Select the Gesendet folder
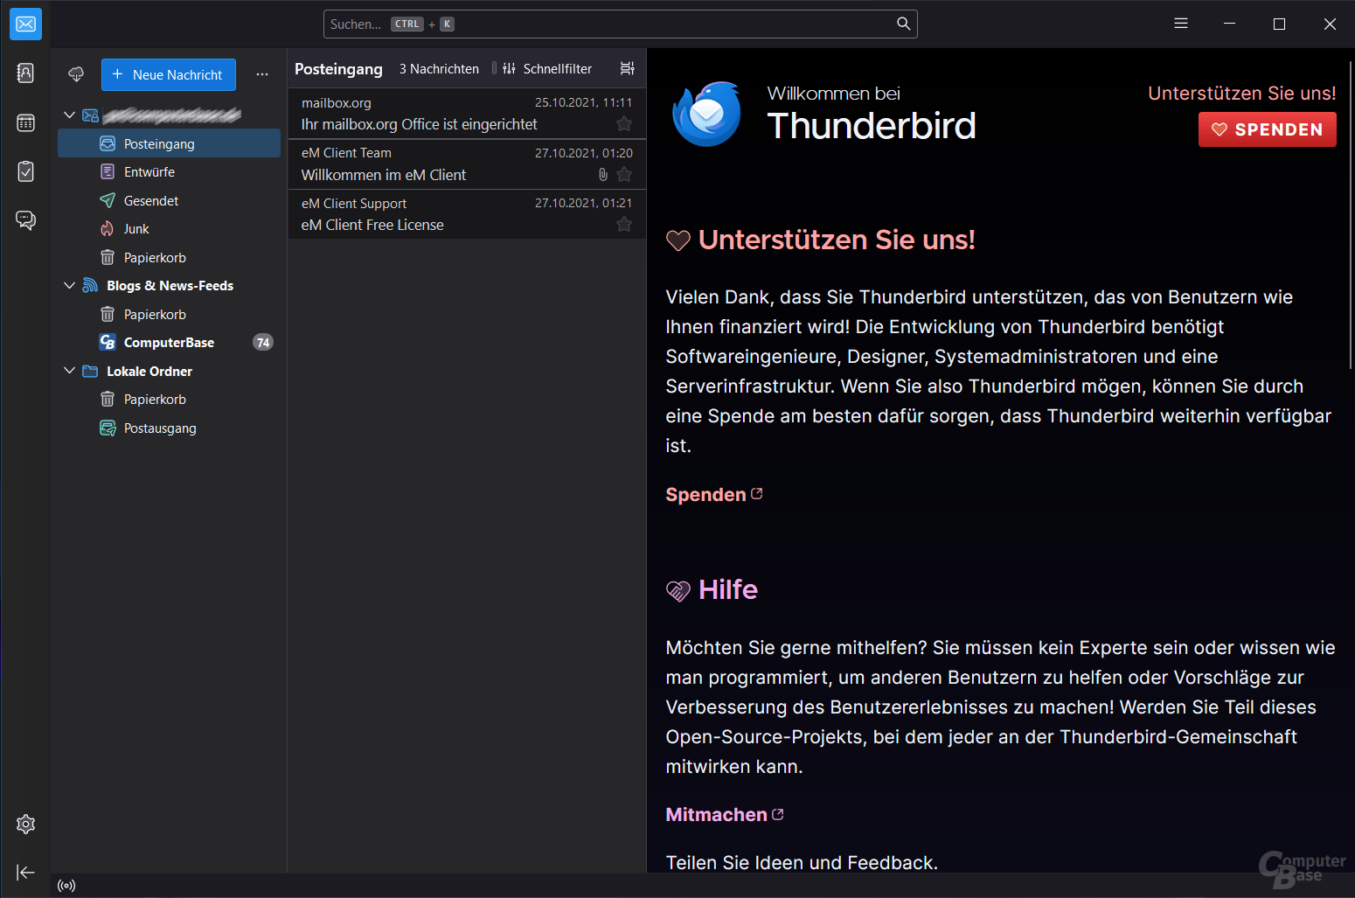The height and width of the screenshot is (898, 1355). tap(169, 200)
